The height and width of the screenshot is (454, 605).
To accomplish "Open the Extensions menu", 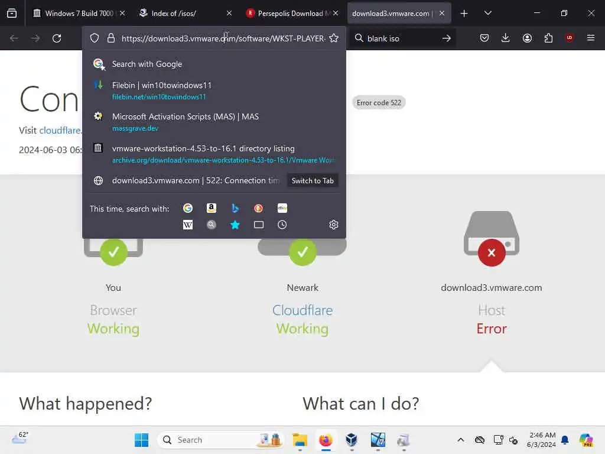I will click(548, 38).
